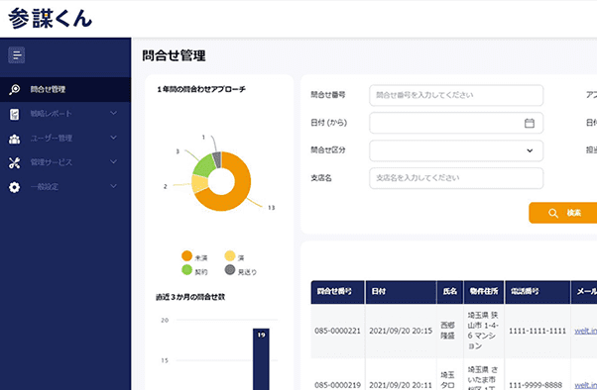Open the ユーザー管理 menu item
597x390 pixels.
pyautogui.click(x=65, y=138)
